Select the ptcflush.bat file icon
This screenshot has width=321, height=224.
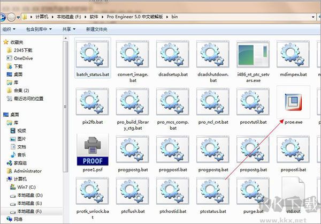[133, 191]
